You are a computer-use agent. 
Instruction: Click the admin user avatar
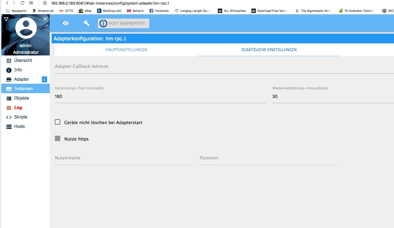pos(26,28)
